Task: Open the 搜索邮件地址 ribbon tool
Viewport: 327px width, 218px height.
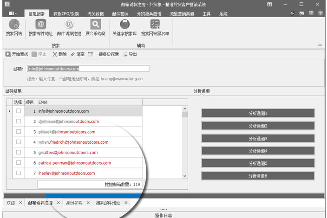Action: (x=40, y=25)
